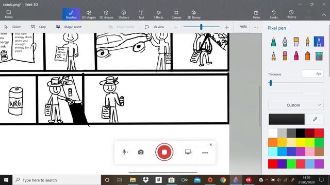Choose the brown color swatch
The image size is (330, 185).
(x=319, y=152)
